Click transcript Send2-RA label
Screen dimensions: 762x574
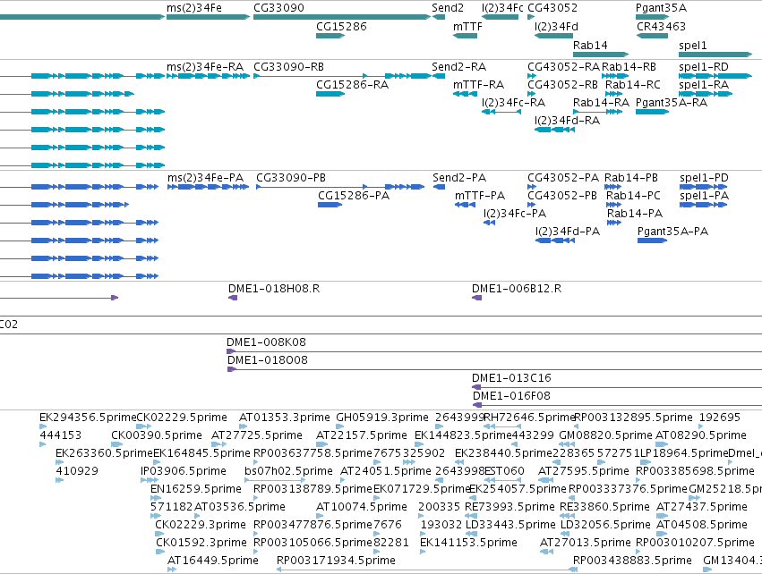[x=458, y=66]
